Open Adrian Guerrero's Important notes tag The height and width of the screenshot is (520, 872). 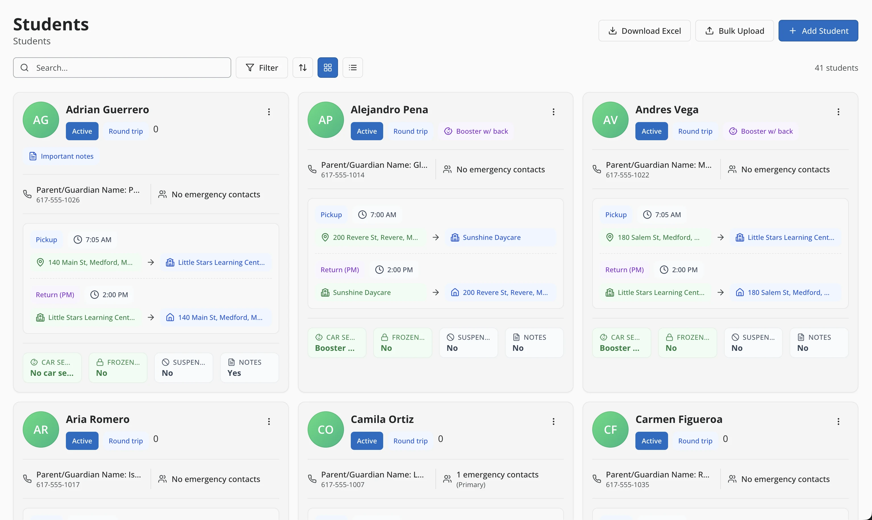tap(61, 156)
